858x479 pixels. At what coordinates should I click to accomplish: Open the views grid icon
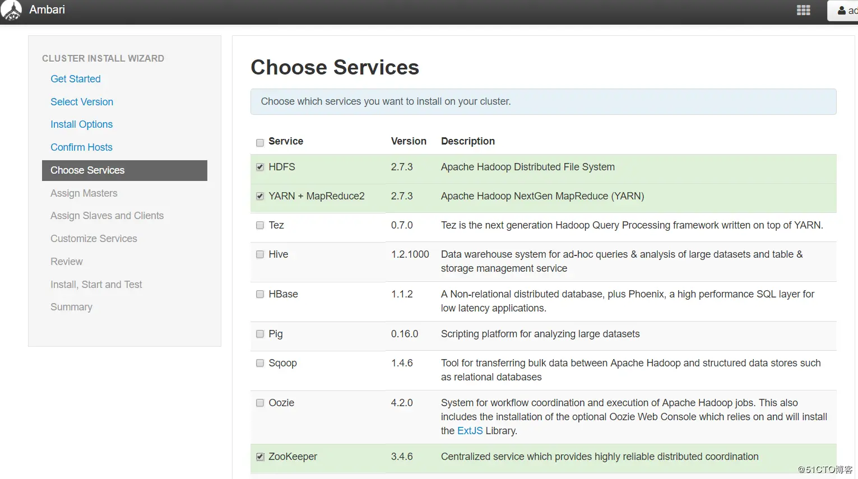(803, 10)
